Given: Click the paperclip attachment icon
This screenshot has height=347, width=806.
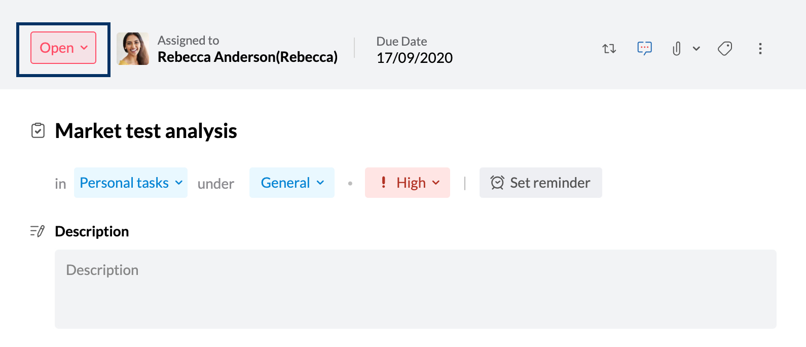Looking at the screenshot, I should pos(676,49).
